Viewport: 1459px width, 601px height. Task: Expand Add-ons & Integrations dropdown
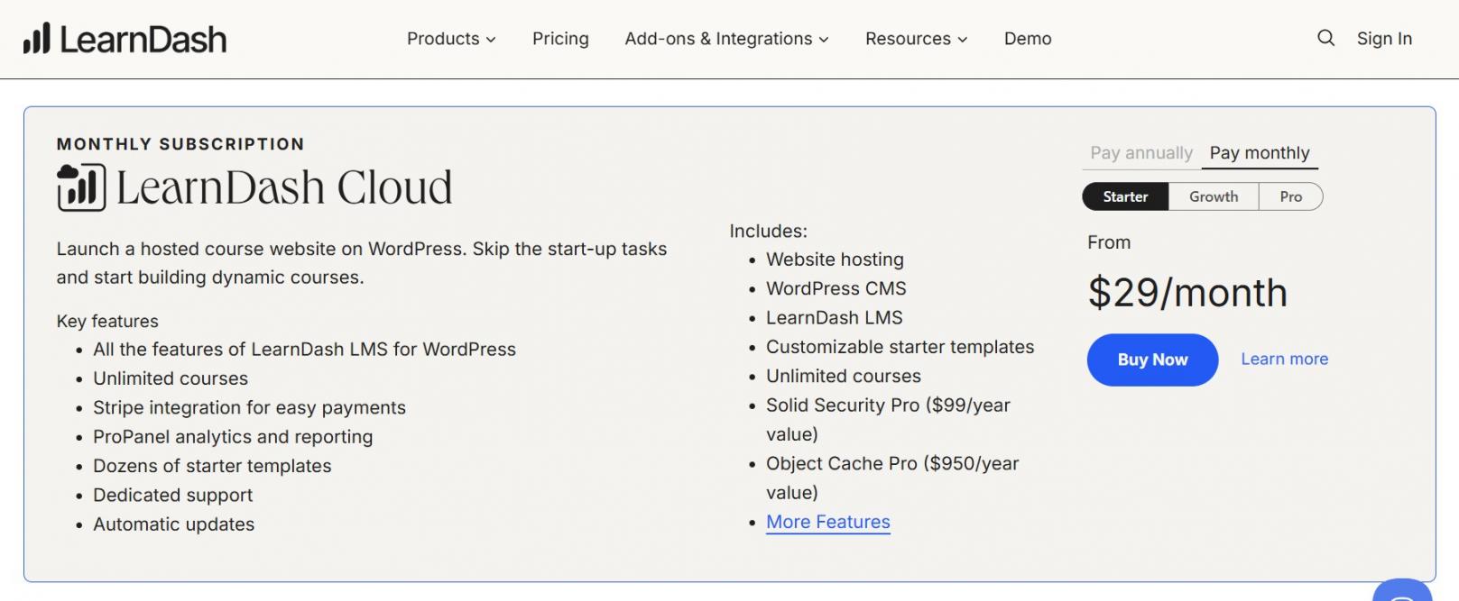(726, 39)
